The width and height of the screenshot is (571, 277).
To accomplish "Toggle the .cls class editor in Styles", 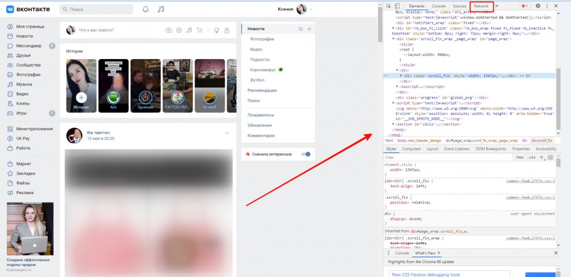I will click(531, 158).
